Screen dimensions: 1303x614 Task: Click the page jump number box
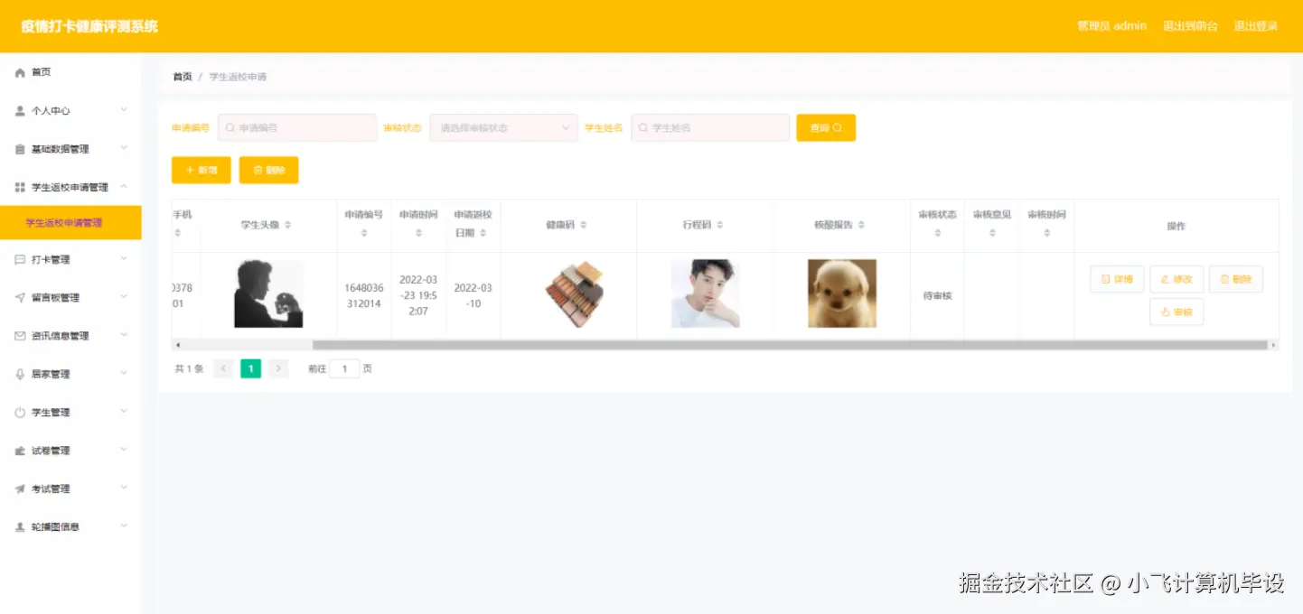point(344,368)
